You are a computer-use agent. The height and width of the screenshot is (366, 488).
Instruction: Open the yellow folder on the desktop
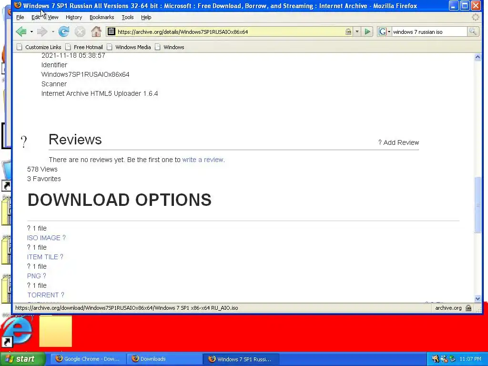[x=55, y=331]
